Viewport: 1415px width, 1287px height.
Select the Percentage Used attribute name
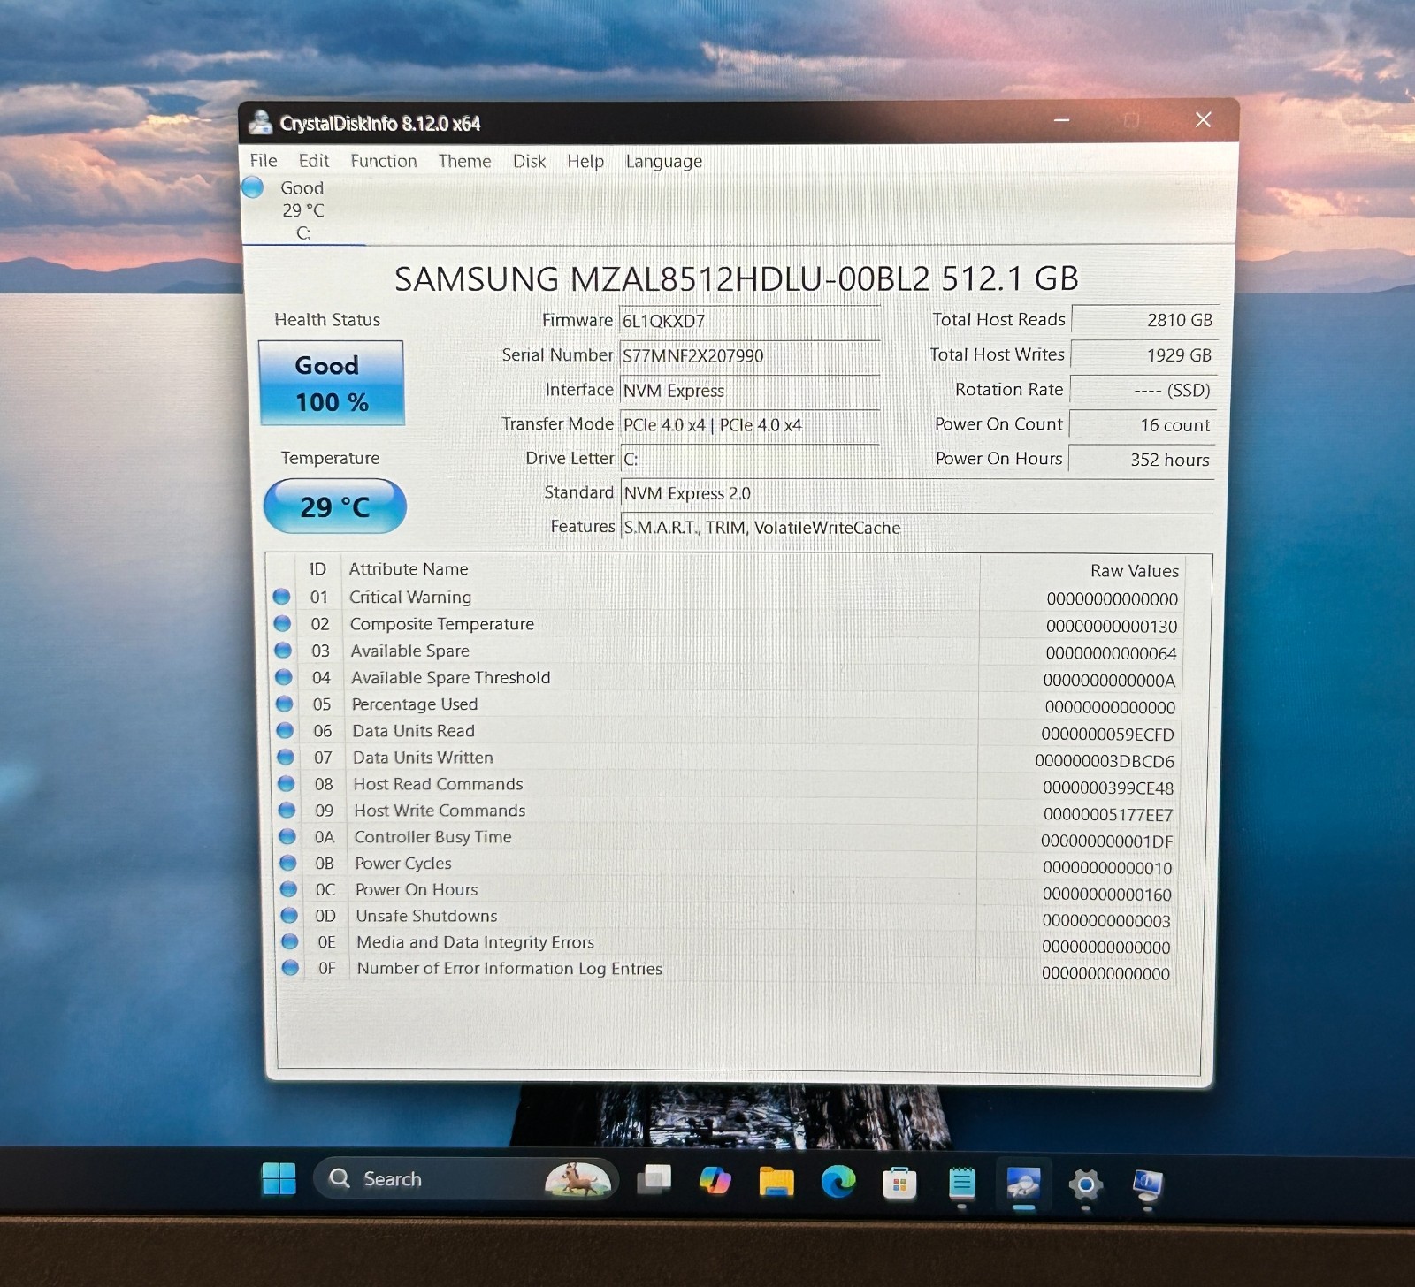point(415,704)
